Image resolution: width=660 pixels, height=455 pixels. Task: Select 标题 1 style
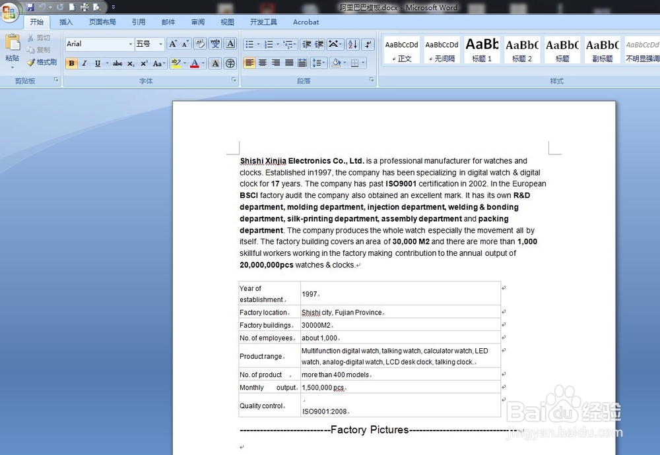click(x=482, y=49)
